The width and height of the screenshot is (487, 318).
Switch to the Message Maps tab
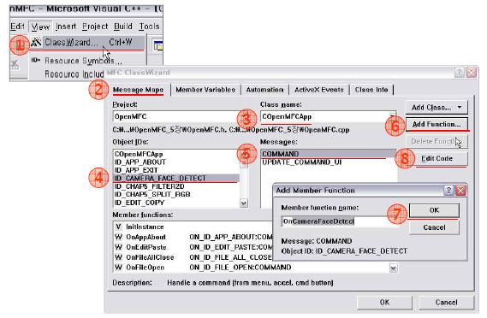tap(138, 90)
